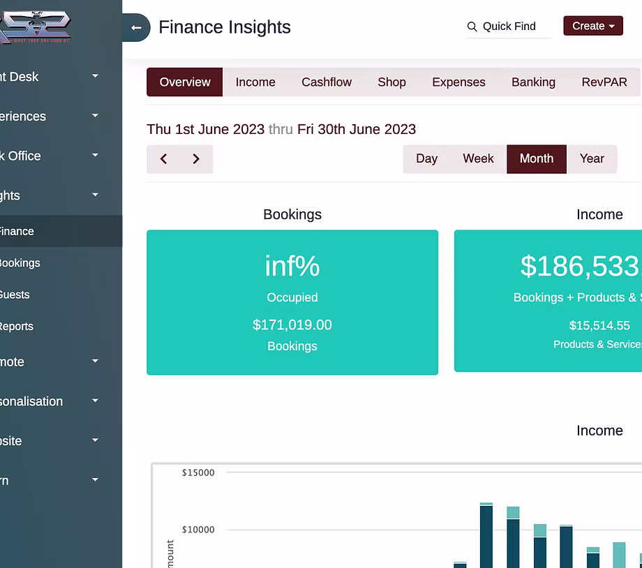Switch period view to Day
Viewport: 642px width, 568px height.
pyautogui.click(x=426, y=159)
